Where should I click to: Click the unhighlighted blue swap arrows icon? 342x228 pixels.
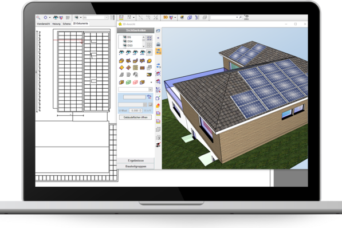(x=158, y=66)
